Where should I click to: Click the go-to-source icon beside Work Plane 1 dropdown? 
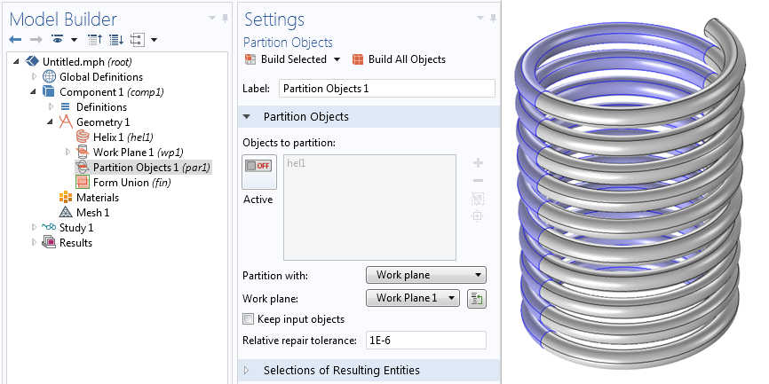477,298
